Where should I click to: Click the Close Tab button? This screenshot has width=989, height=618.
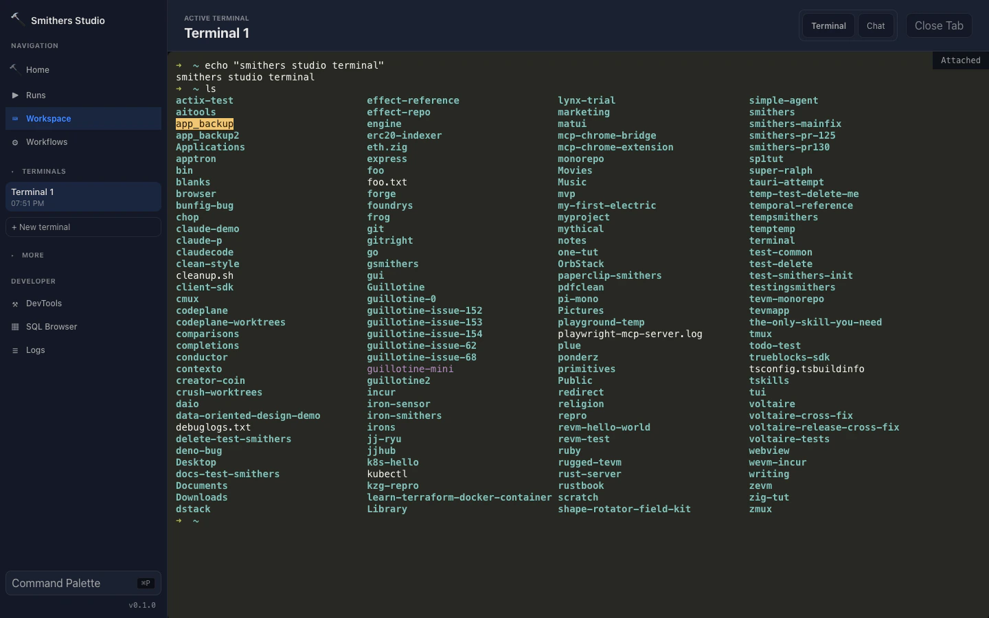pos(939,25)
